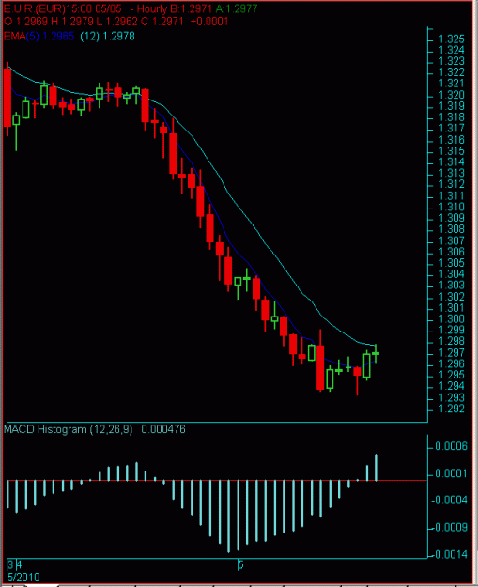Click the 0.0006 MACD axis label

click(x=451, y=446)
